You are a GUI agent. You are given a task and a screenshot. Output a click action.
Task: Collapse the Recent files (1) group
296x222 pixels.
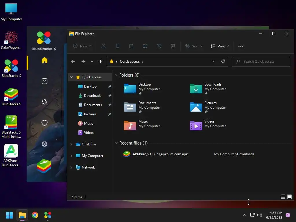(x=116, y=143)
